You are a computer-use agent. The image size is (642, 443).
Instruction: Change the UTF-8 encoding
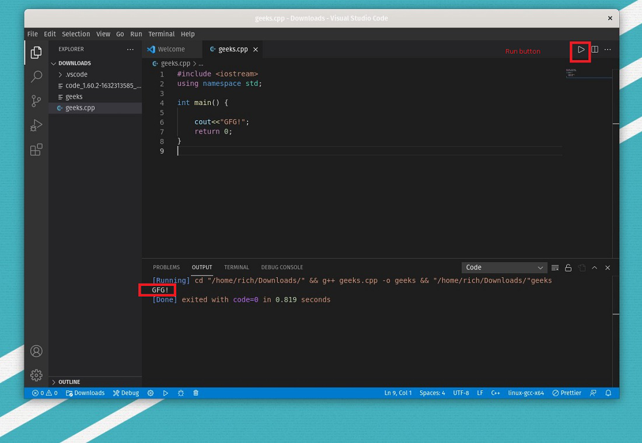pyautogui.click(x=460, y=393)
